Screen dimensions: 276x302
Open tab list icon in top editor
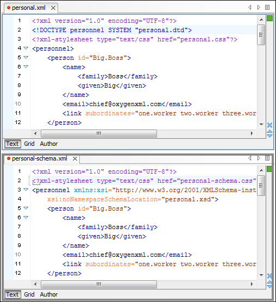point(267,7)
